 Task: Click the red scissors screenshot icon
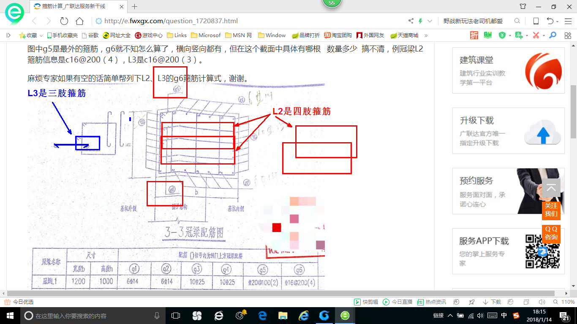click(x=536, y=35)
